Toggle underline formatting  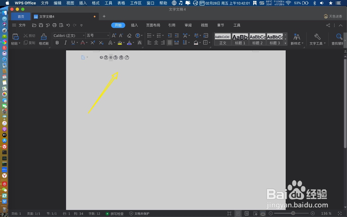click(73, 43)
